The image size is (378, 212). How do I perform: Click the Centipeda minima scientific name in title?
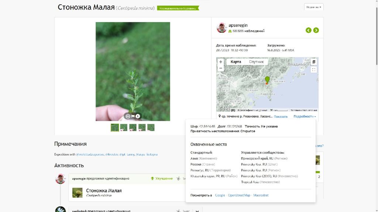pos(135,8)
